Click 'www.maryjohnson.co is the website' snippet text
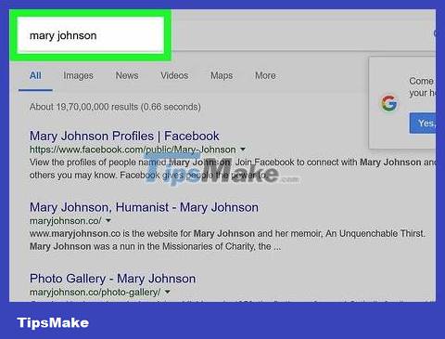Image resolution: width=445 pixels, height=339 pixels. [x=110, y=234]
